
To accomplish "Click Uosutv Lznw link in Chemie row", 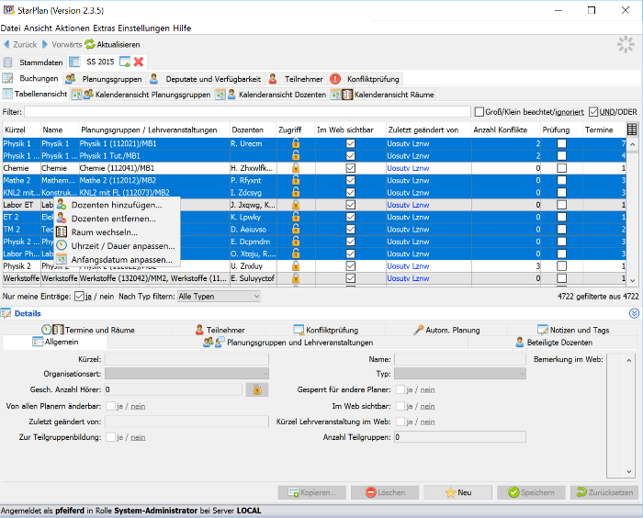I will point(408,168).
